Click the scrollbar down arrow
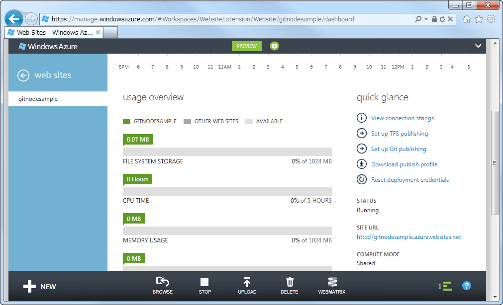The width and height of the screenshot is (503, 305). pos(495,297)
